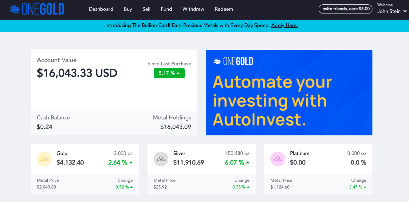Click the Account Value amount
The image size is (409, 202).
pos(77,73)
